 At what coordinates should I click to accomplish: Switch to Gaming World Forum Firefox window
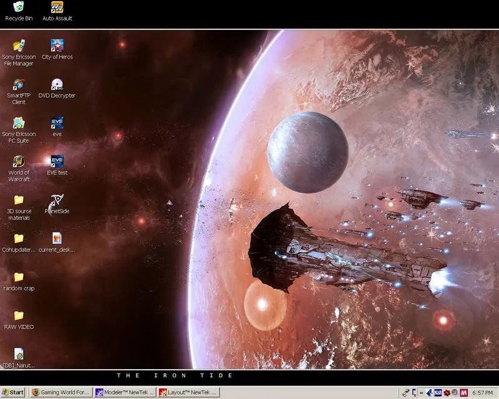pos(61,392)
